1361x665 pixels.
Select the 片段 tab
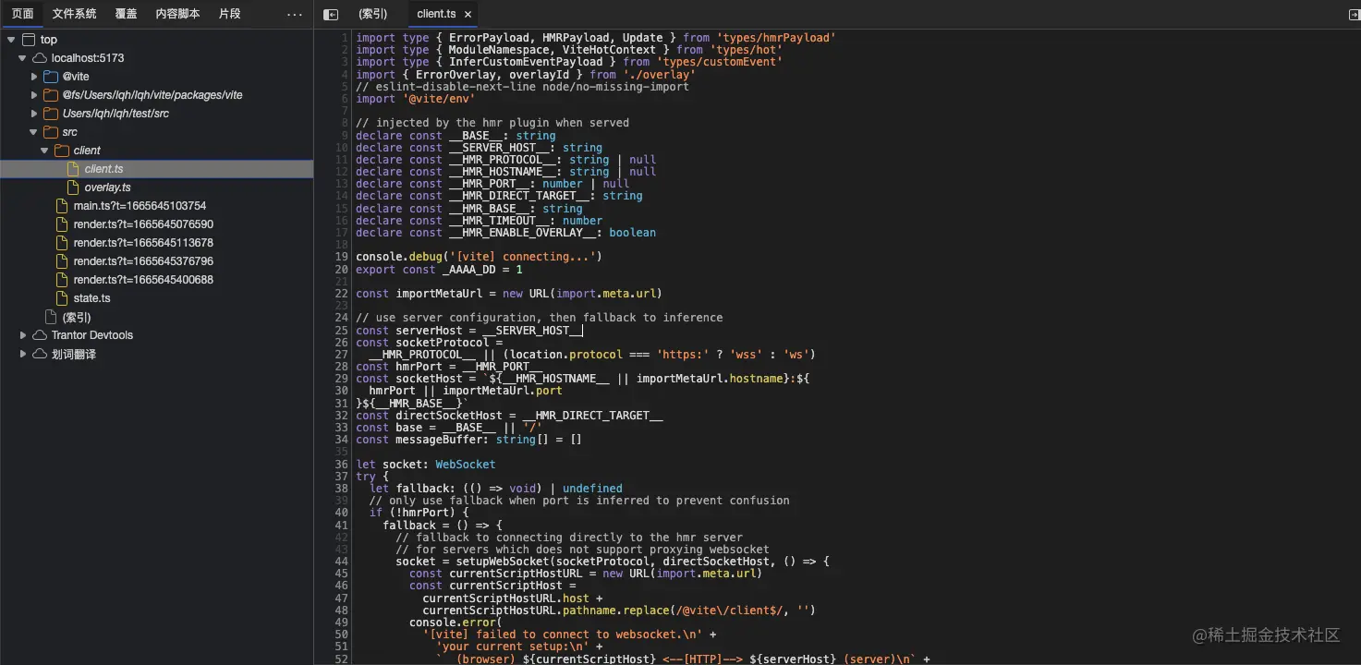[x=229, y=14]
